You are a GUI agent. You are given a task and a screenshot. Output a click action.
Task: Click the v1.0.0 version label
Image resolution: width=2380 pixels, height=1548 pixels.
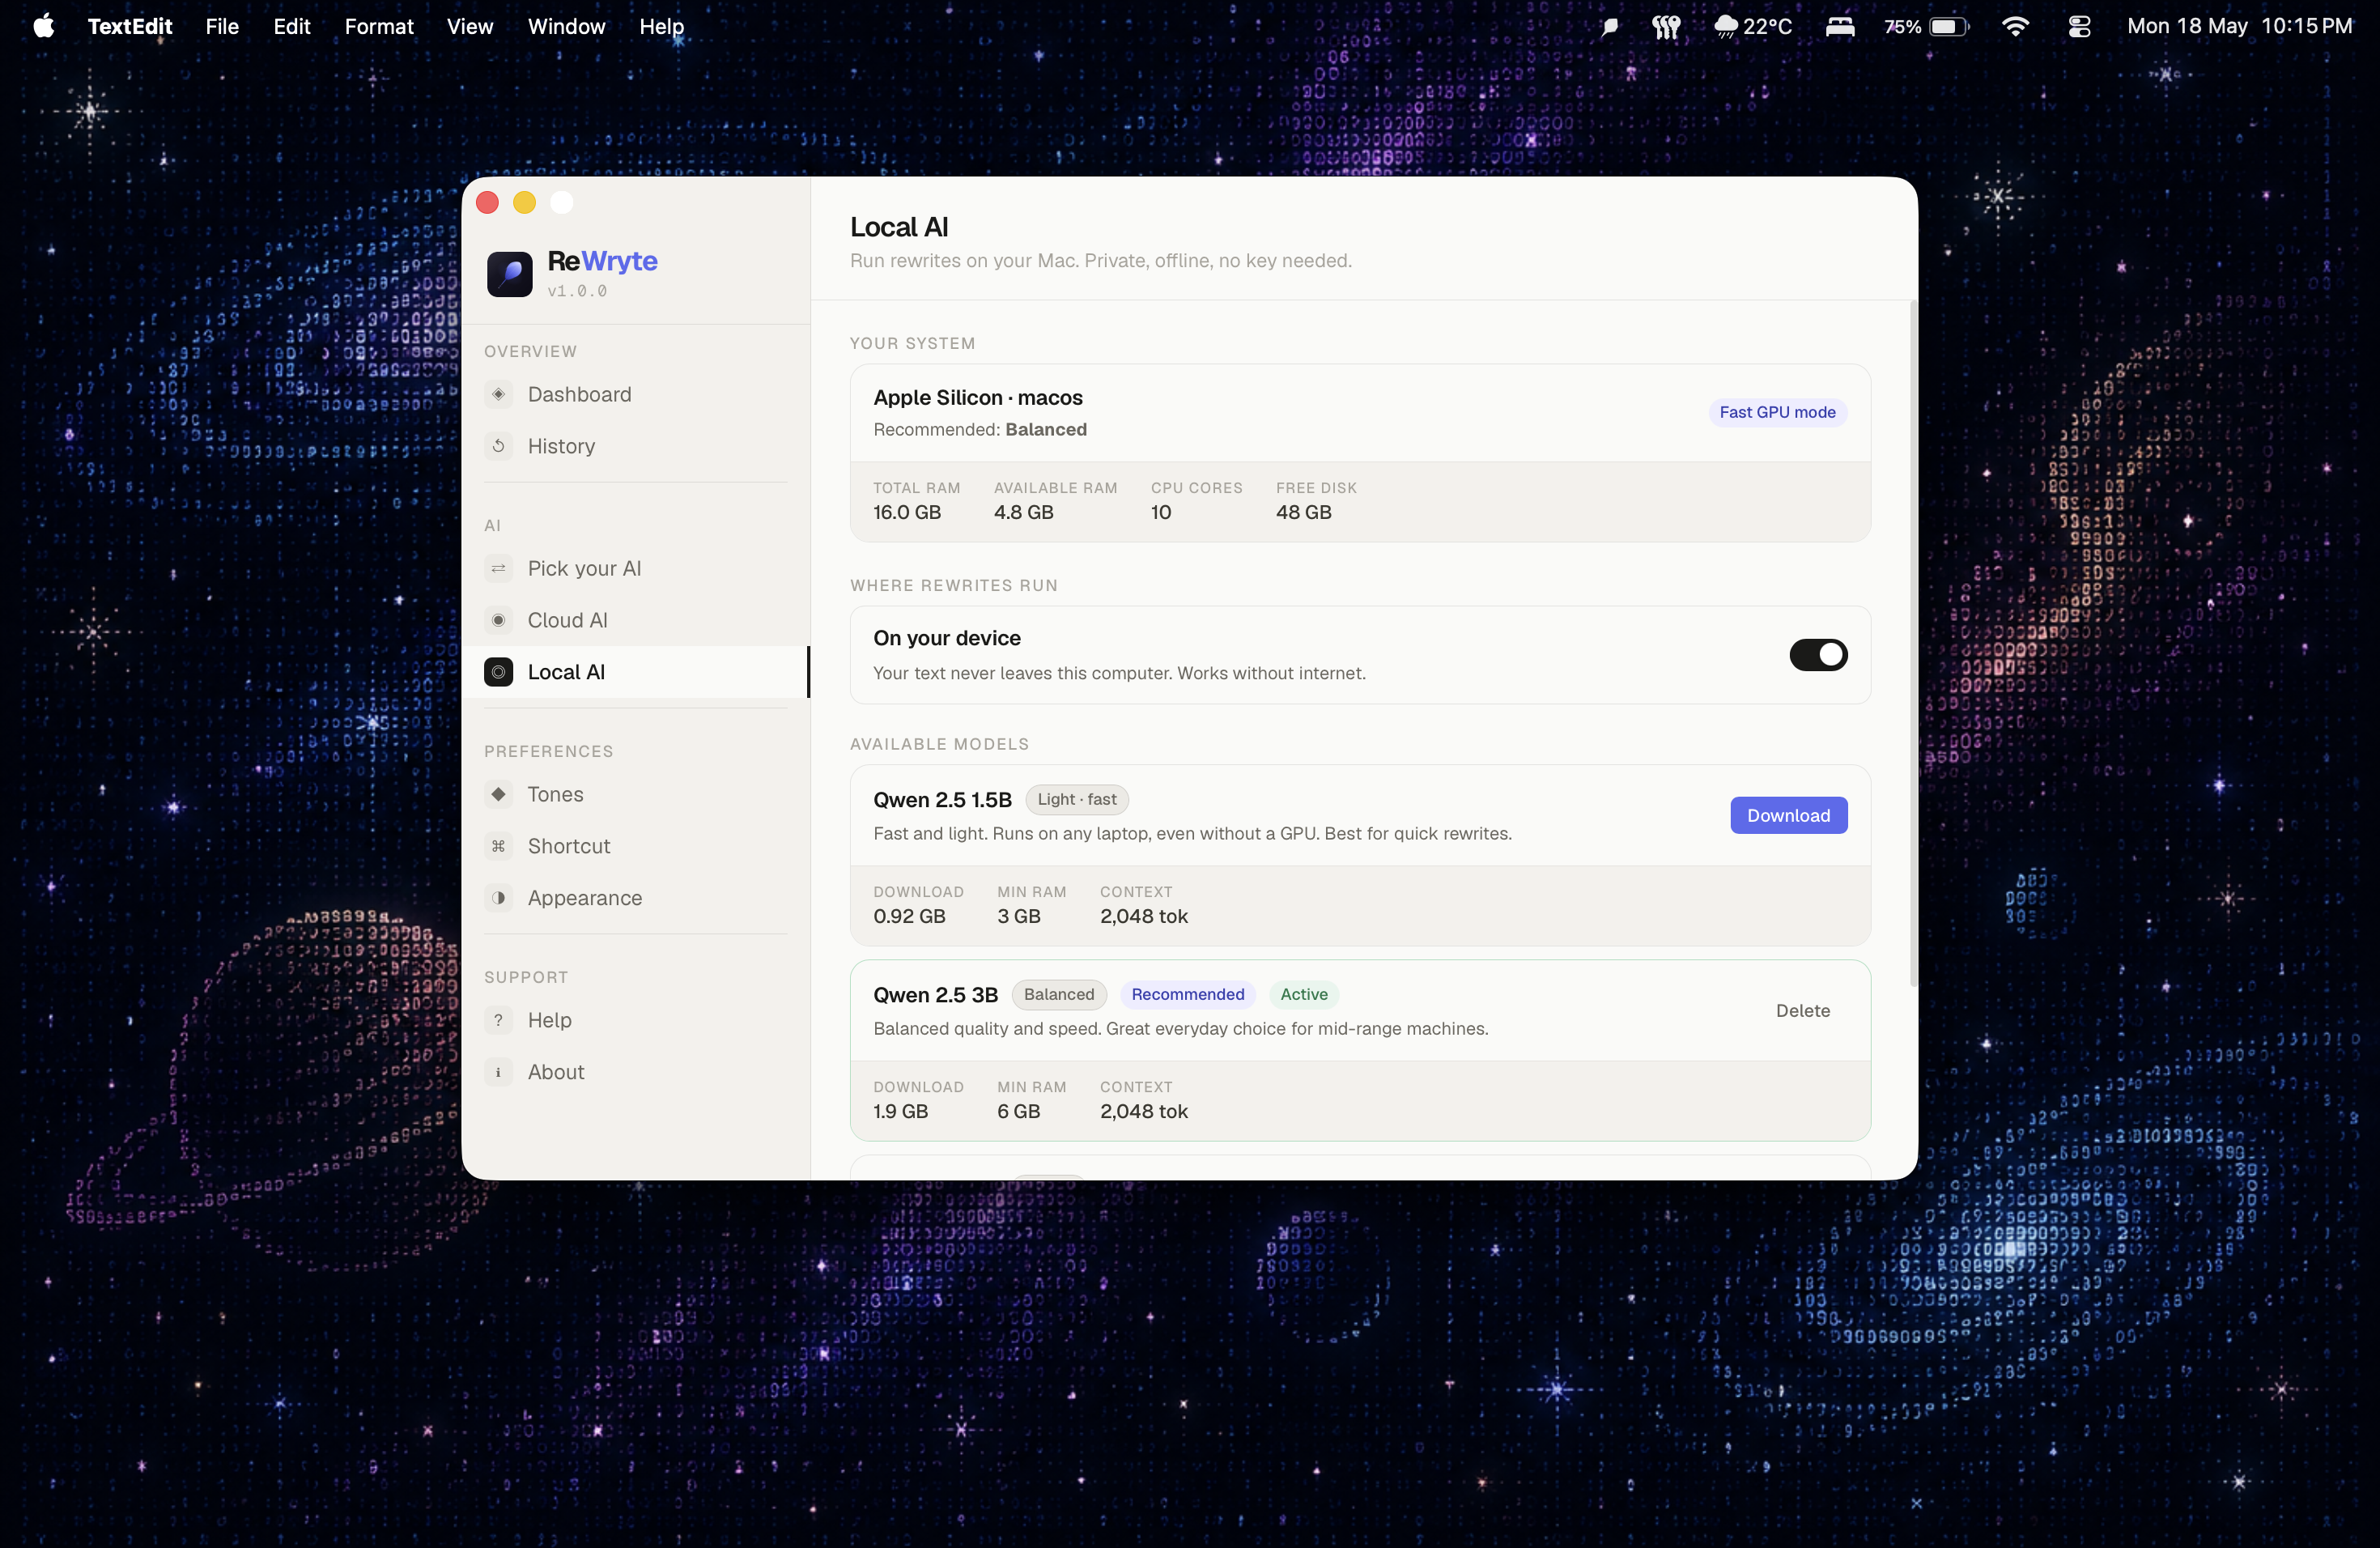pos(577,291)
